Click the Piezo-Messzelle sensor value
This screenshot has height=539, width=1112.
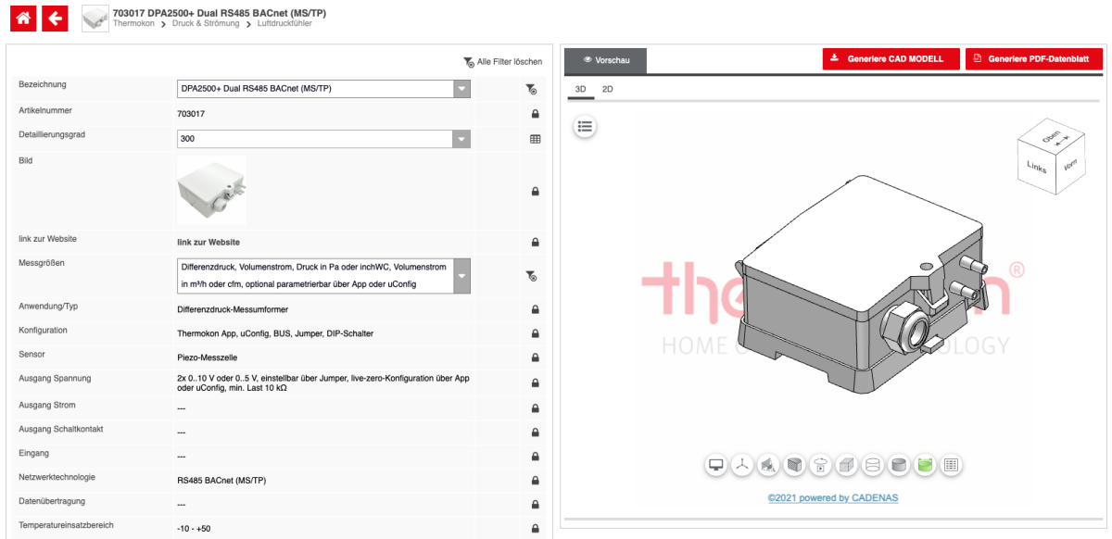[x=207, y=357]
